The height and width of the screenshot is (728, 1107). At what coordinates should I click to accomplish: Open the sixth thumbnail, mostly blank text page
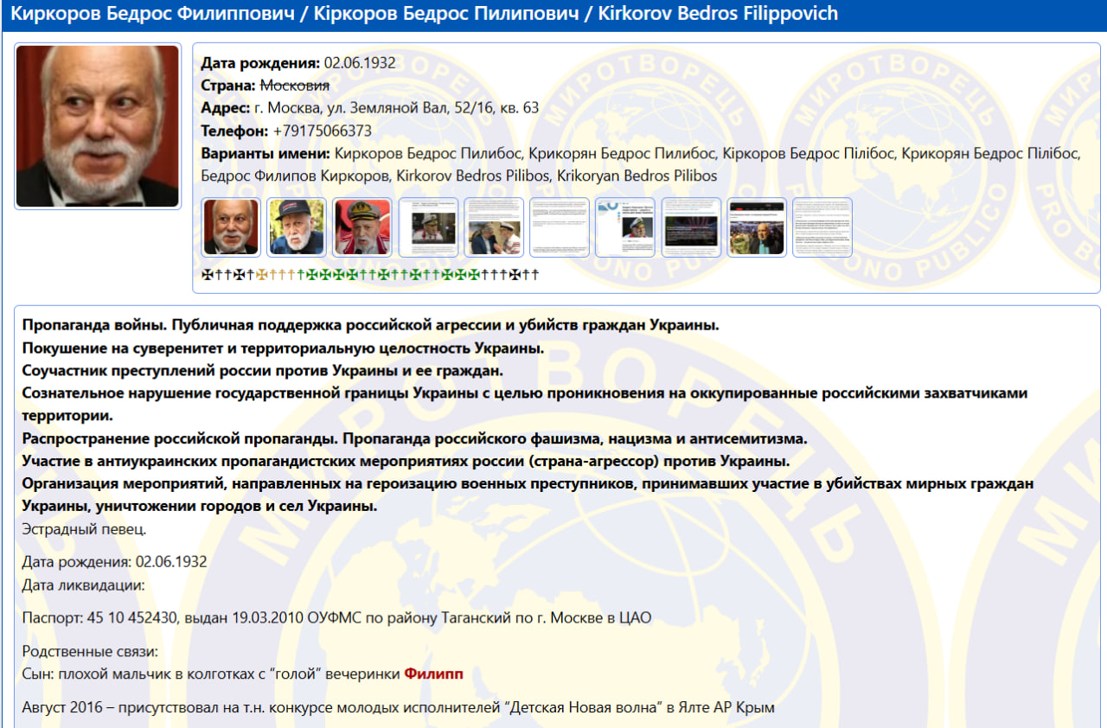click(560, 227)
